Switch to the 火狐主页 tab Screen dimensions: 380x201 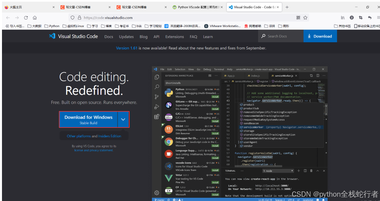[x=29, y=7]
